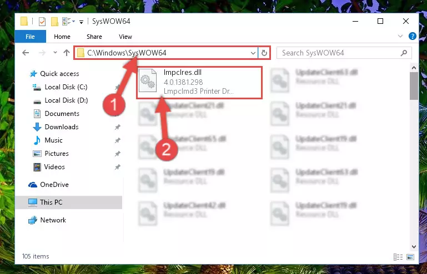
Task: Select Network in navigation pane
Action: (x=53, y=220)
